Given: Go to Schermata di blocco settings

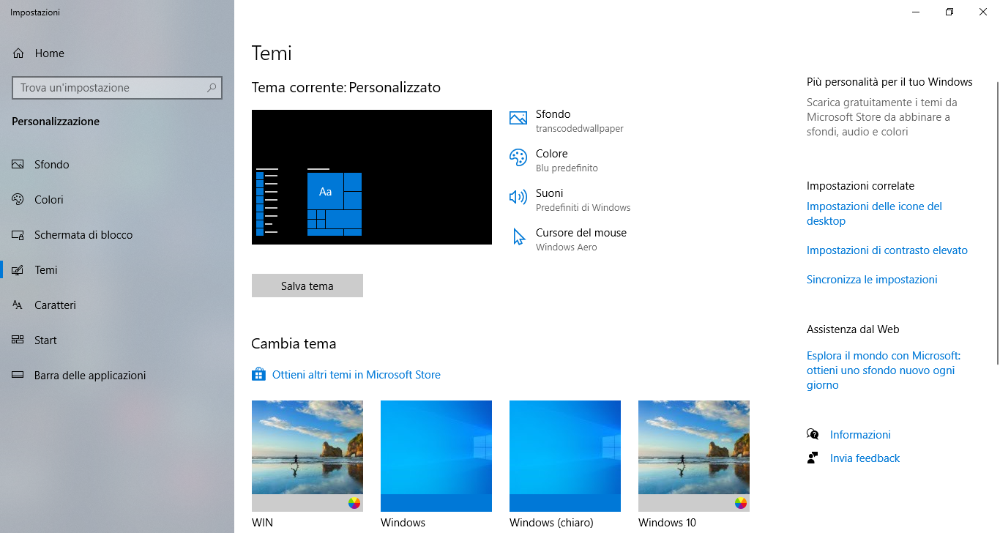Looking at the screenshot, I should [117, 235].
